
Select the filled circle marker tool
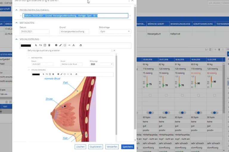pos(56,45)
